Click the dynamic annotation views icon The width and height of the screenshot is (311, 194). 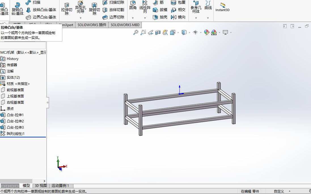[165, 32]
